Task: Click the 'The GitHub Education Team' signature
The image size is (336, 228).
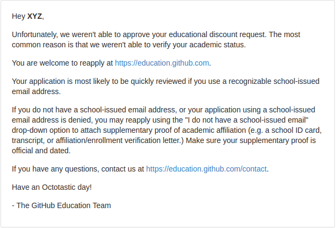Action: [63, 205]
